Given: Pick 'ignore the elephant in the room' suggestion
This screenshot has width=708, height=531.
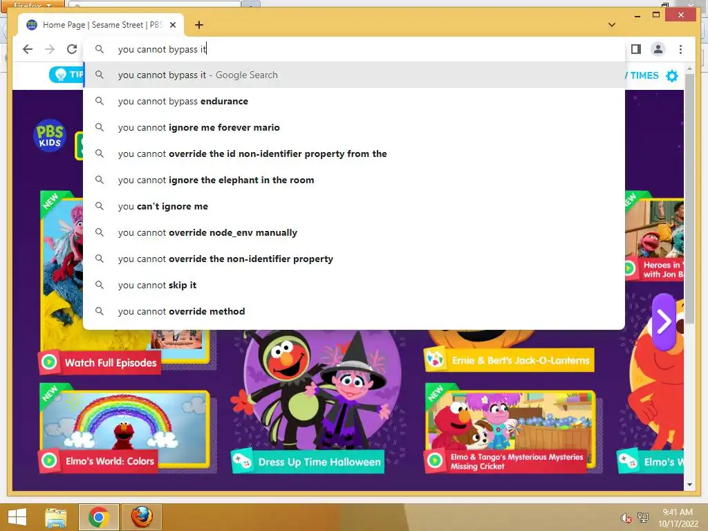Looking at the screenshot, I should [355, 180].
